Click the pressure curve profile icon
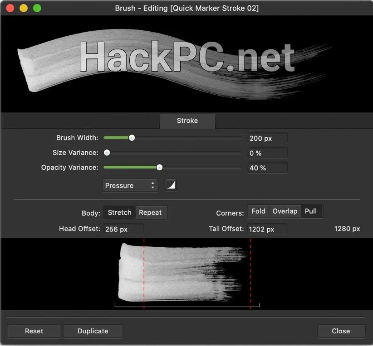 171,185
